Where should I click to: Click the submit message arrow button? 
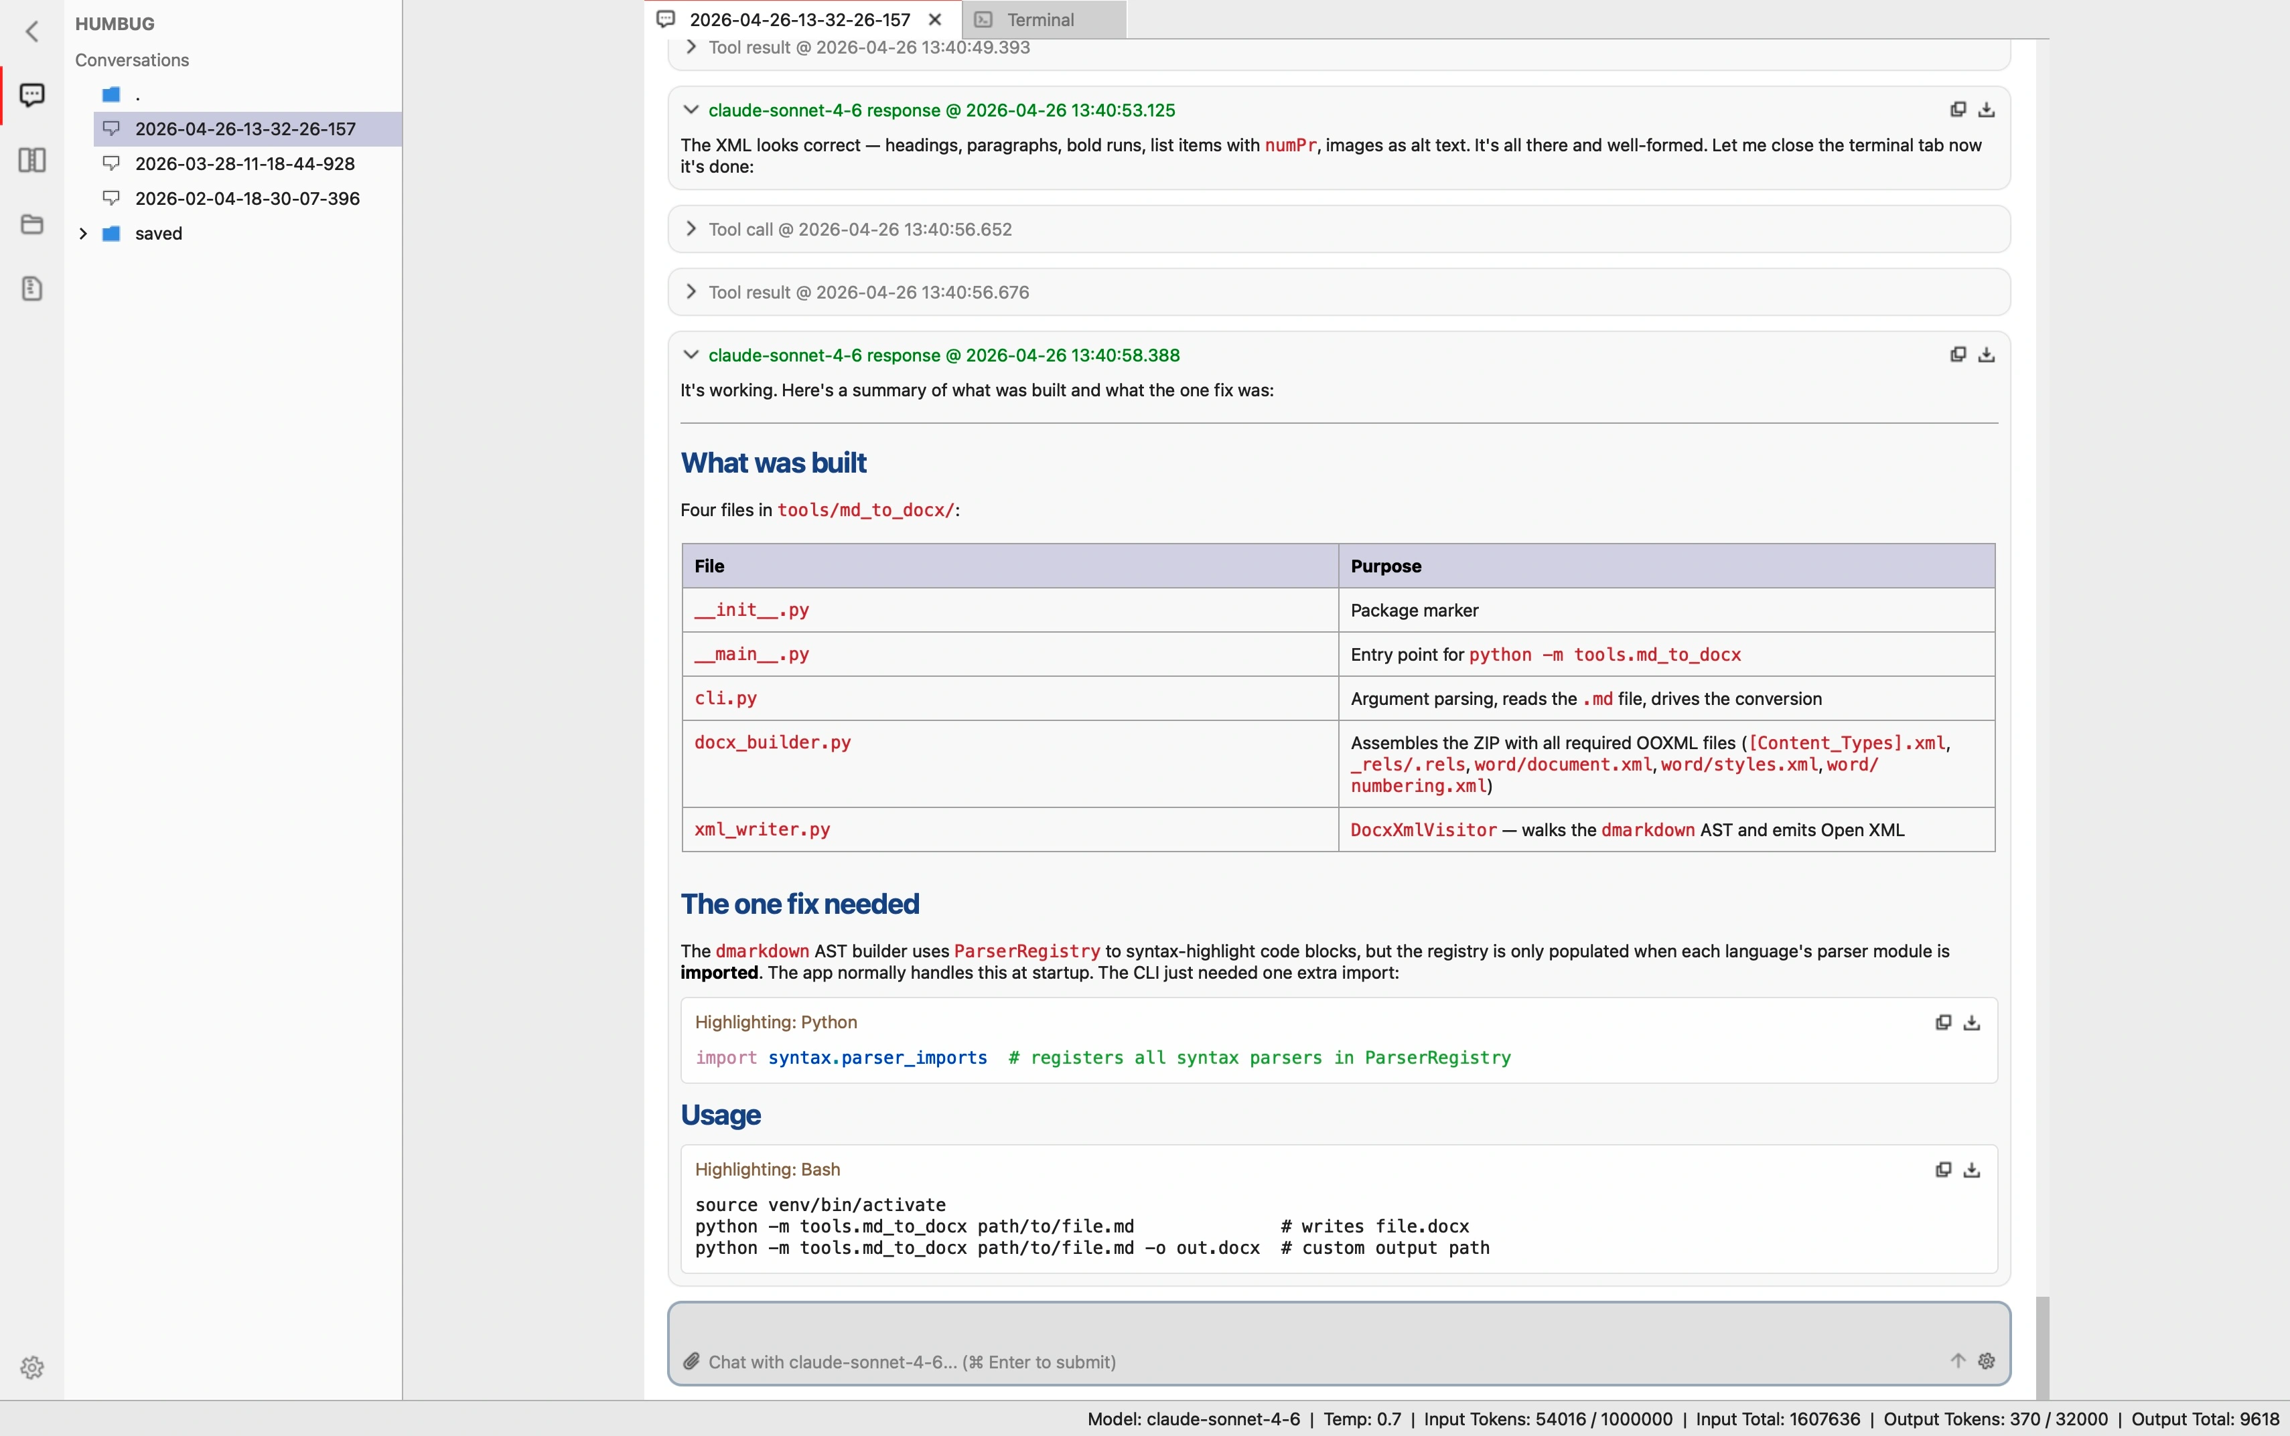pyautogui.click(x=1957, y=1361)
